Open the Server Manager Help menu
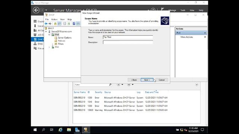 coord(201,10)
